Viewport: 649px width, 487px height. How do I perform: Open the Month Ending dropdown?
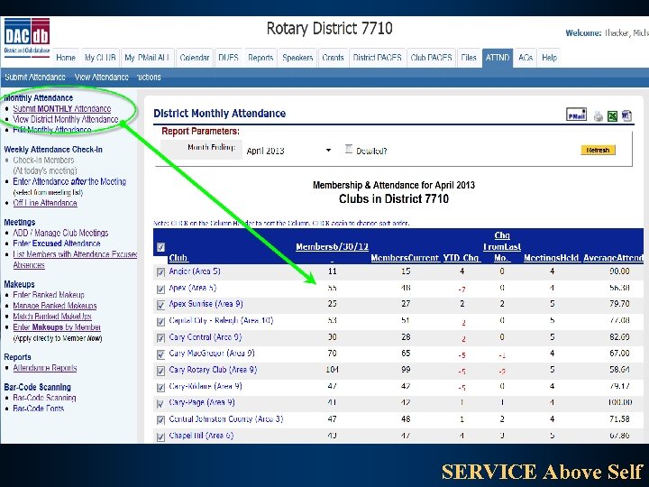(288, 151)
